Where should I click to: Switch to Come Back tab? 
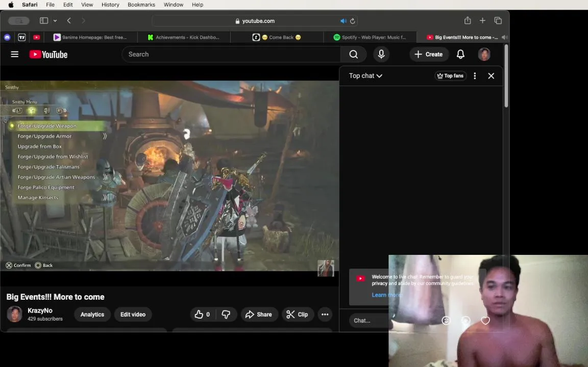[277, 37]
